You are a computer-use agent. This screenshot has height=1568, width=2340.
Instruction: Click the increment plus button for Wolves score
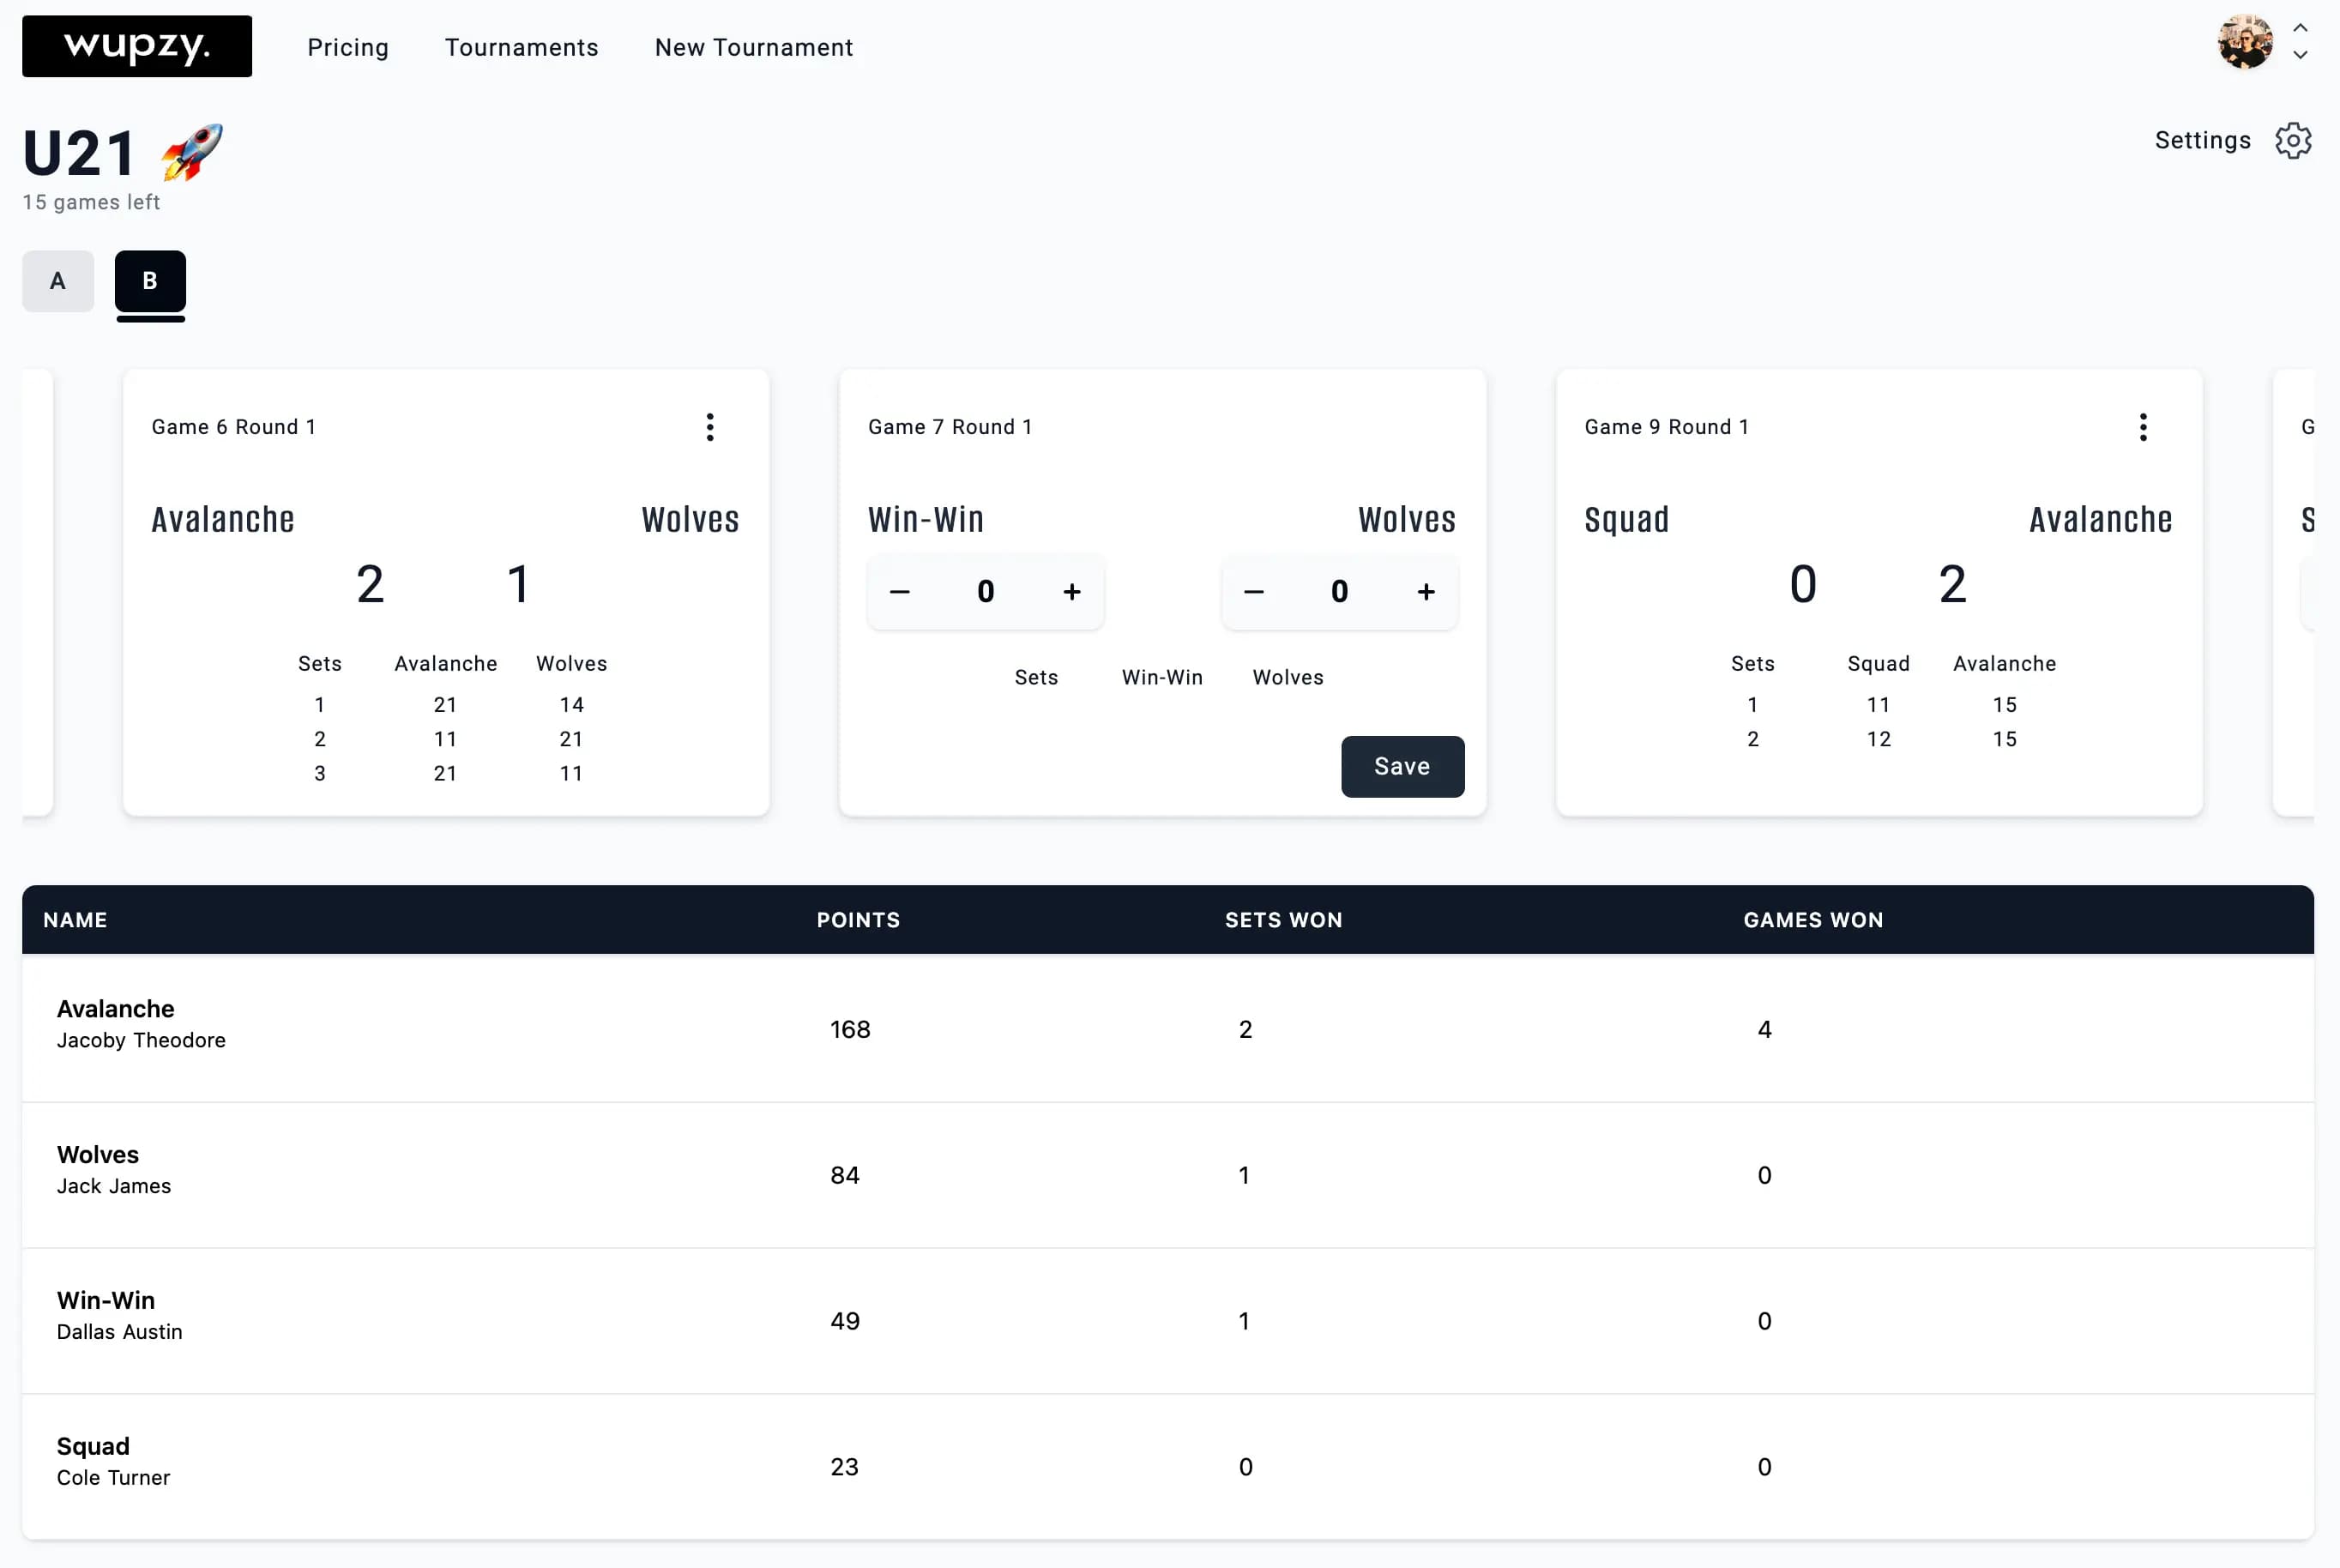tap(1426, 590)
